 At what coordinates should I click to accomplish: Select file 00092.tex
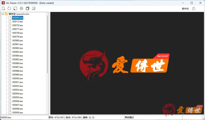pyautogui.click(x=18, y=86)
